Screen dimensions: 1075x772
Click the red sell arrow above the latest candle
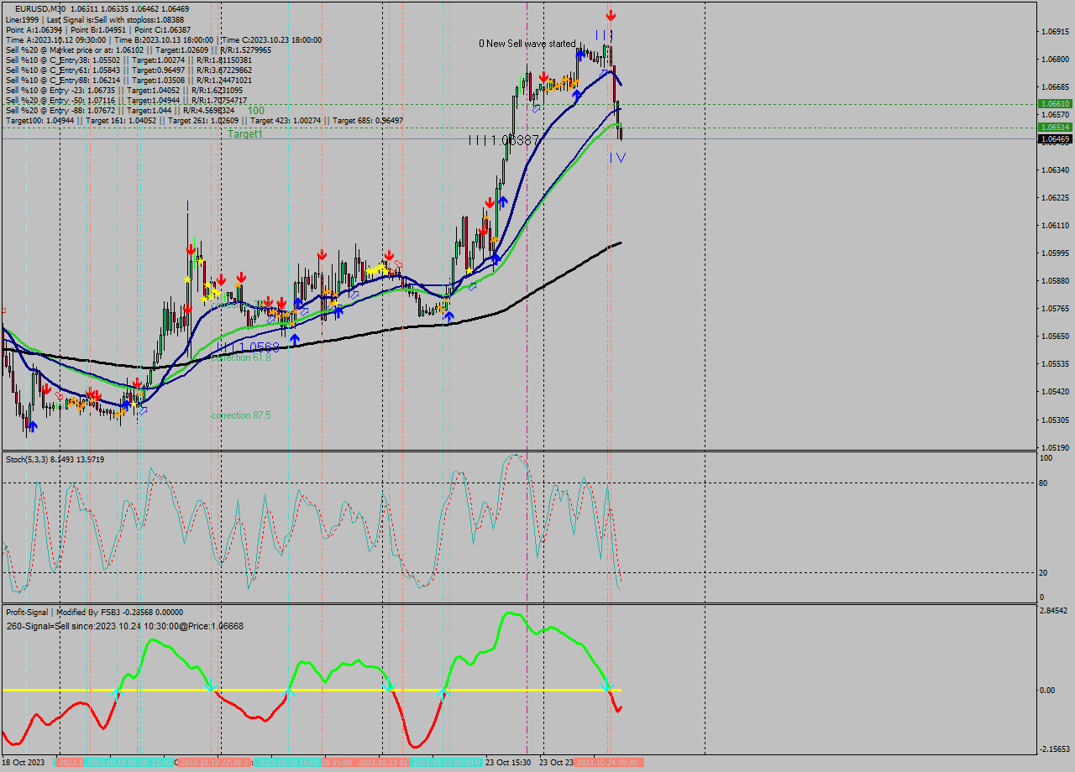tap(611, 14)
